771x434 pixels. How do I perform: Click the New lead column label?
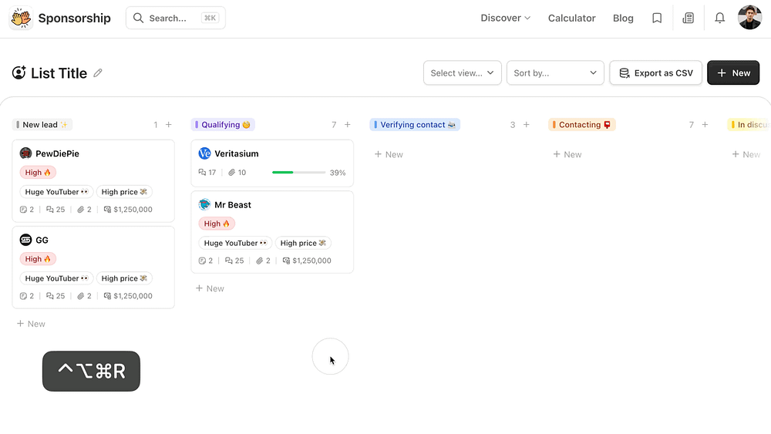[x=42, y=125]
